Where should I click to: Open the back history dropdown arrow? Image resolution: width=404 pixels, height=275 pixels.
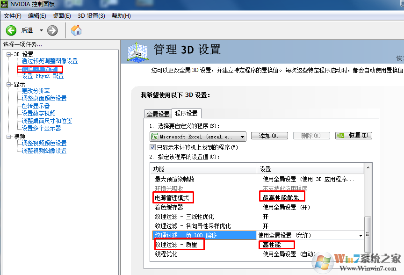(x=41, y=30)
